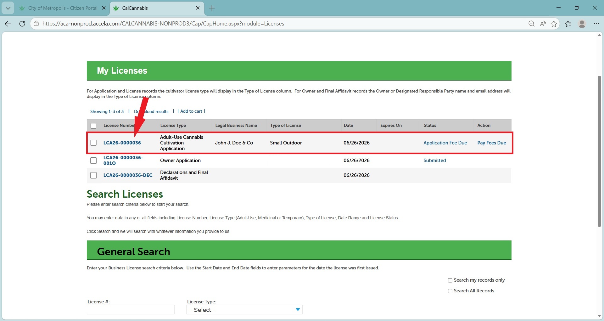604x321 pixels.
Task: Click Add to cart link
Action: tap(191, 111)
